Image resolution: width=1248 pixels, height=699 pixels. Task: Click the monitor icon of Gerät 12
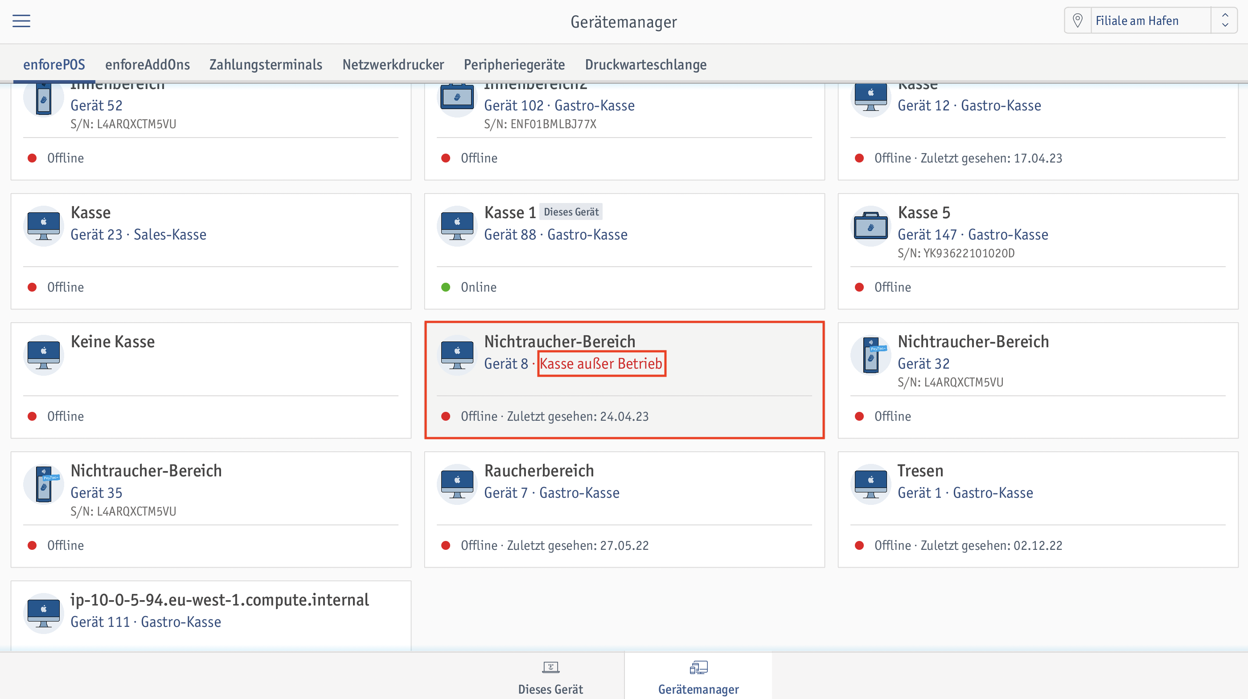(x=870, y=98)
